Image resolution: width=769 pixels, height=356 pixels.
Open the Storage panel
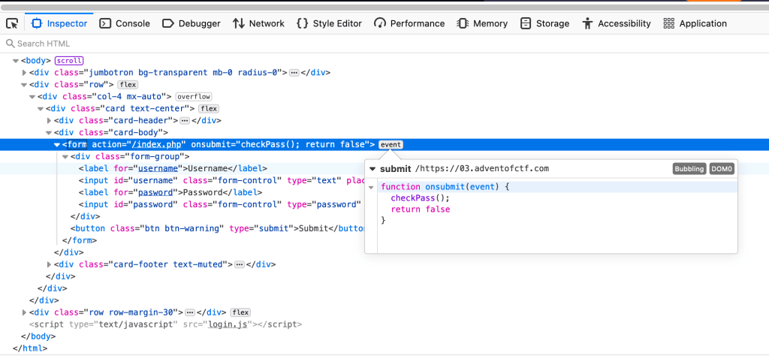pos(544,23)
